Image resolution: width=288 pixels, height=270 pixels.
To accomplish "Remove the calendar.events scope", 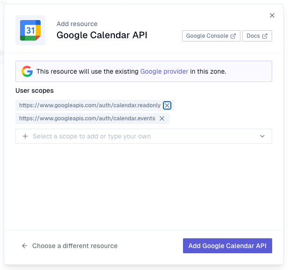I will (162, 118).
